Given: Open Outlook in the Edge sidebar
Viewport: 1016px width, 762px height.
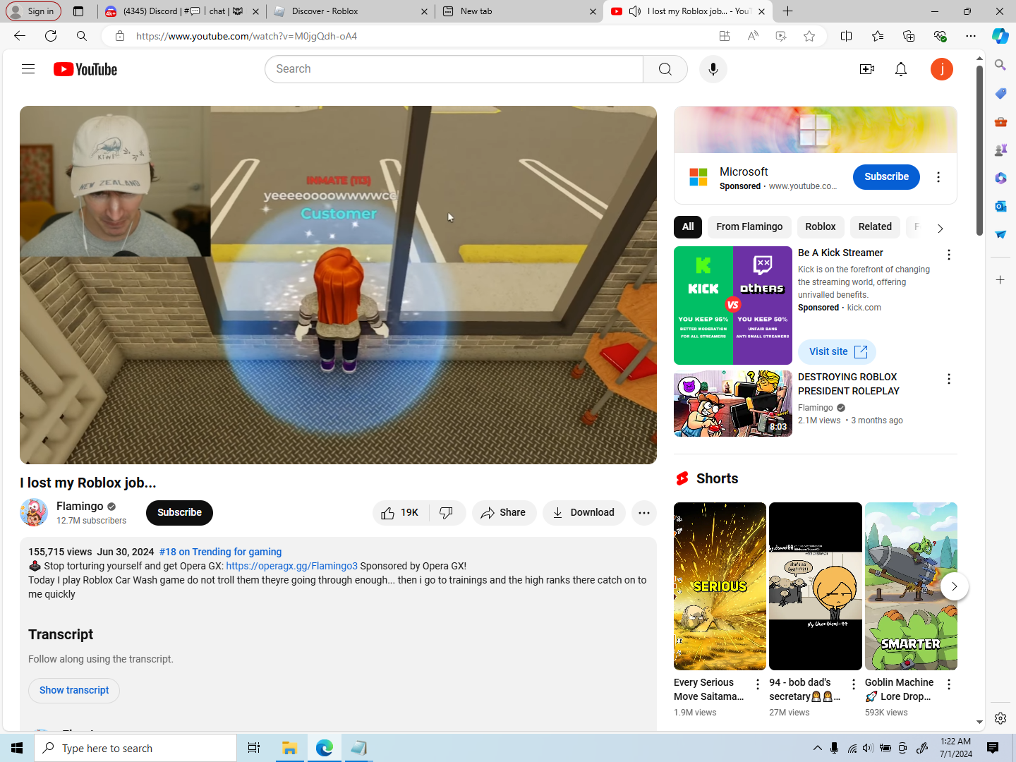Looking at the screenshot, I should pyautogui.click(x=1000, y=206).
